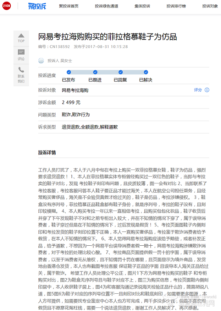This screenshot has width=221, height=311.
Task: Go to 投诉绿色通道 in the navigation
Action: point(107,6)
